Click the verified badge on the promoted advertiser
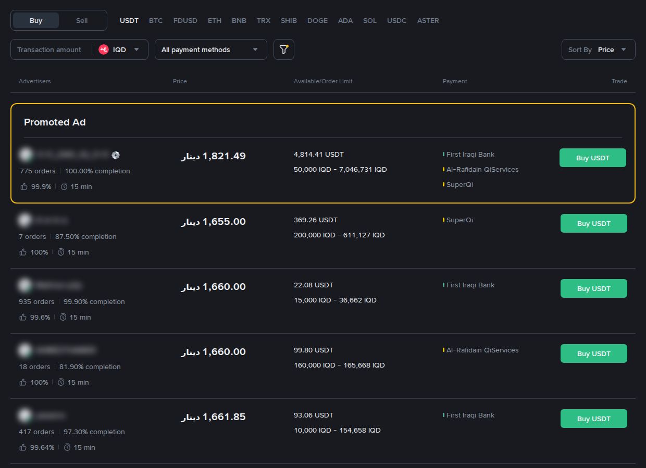This screenshot has width=646, height=468. pyautogui.click(x=116, y=155)
